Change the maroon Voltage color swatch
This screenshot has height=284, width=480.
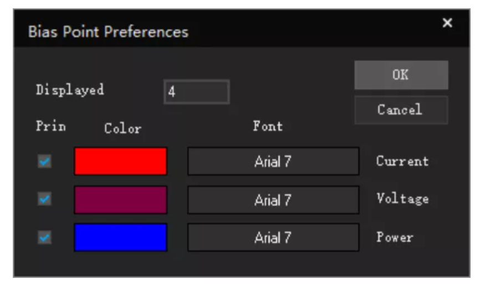(x=120, y=200)
